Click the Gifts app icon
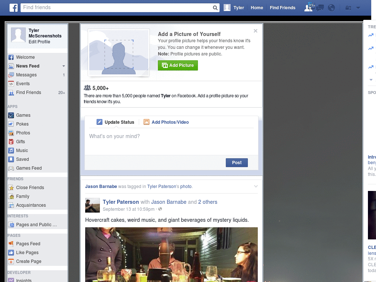The height and width of the screenshot is (282, 376). point(11,142)
